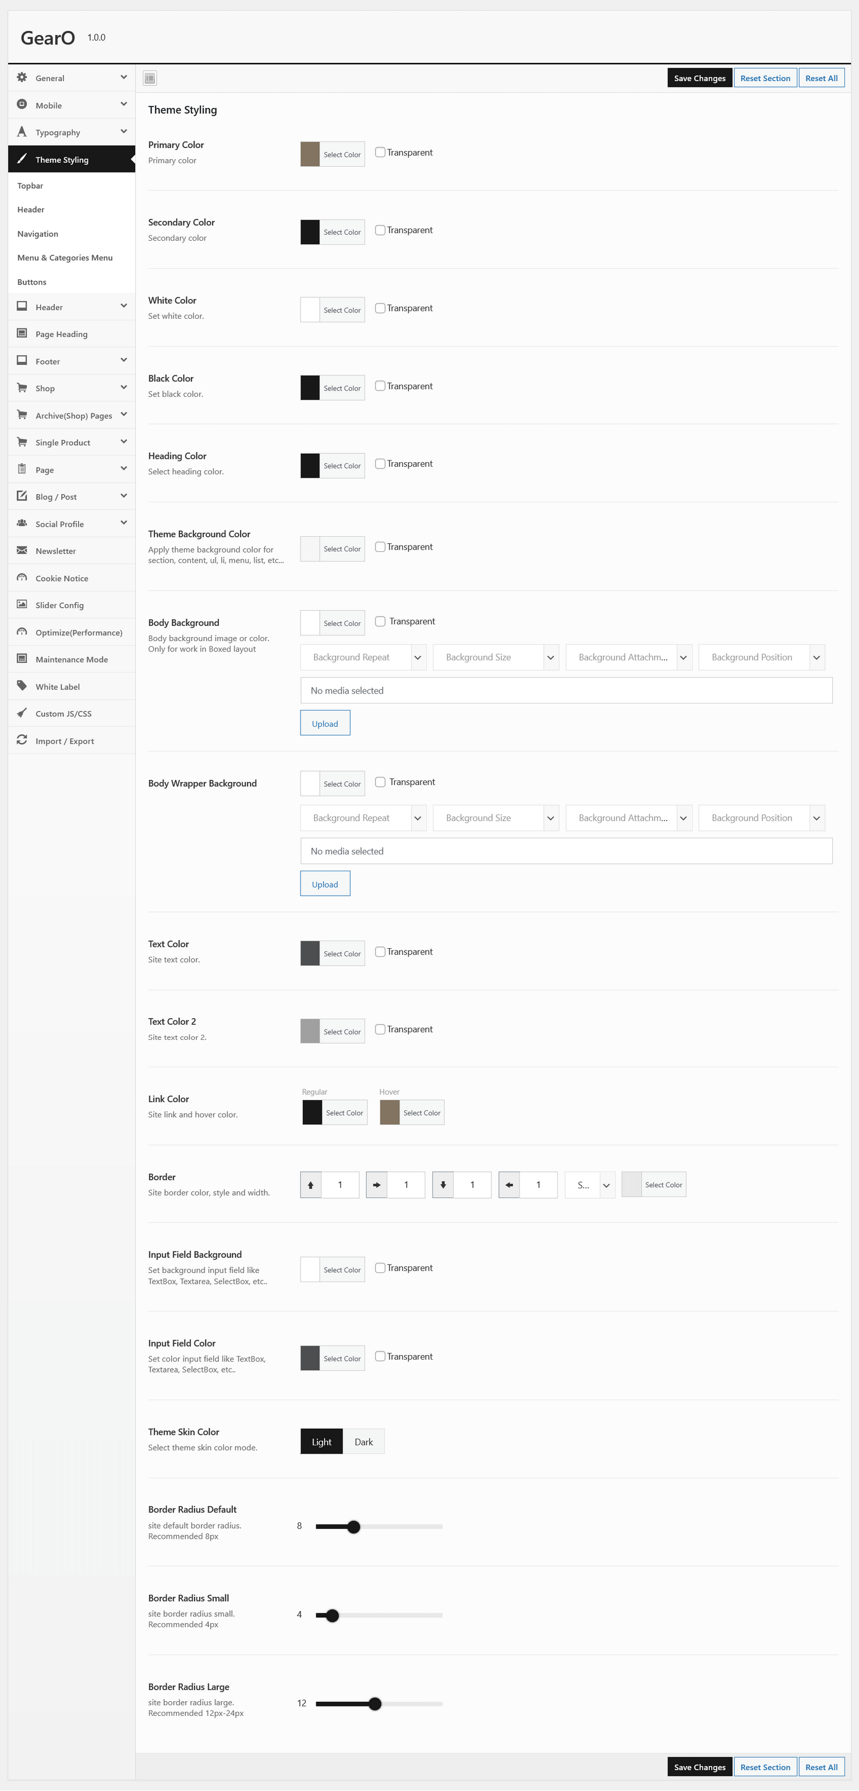Click the expand-all sections icon in toolbar
Image resolution: width=859 pixels, height=1791 pixels.
click(x=150, y=79)
